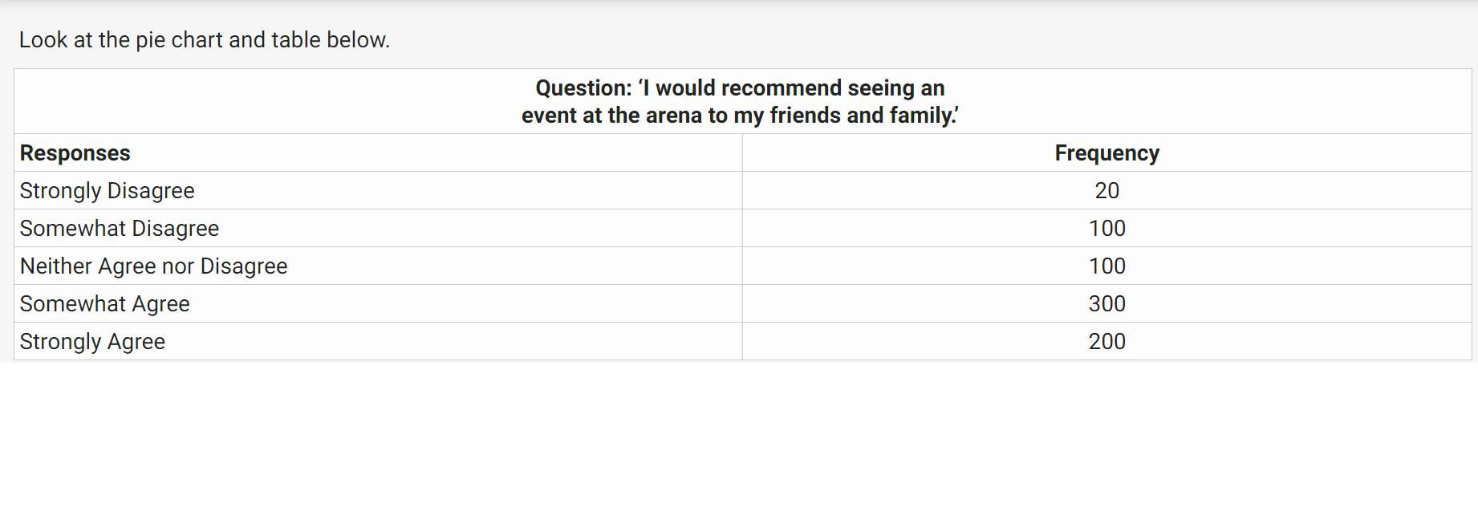Click the word 'Question:' in the title
The width and height of the screenshot is (1478, 520).
584,88
